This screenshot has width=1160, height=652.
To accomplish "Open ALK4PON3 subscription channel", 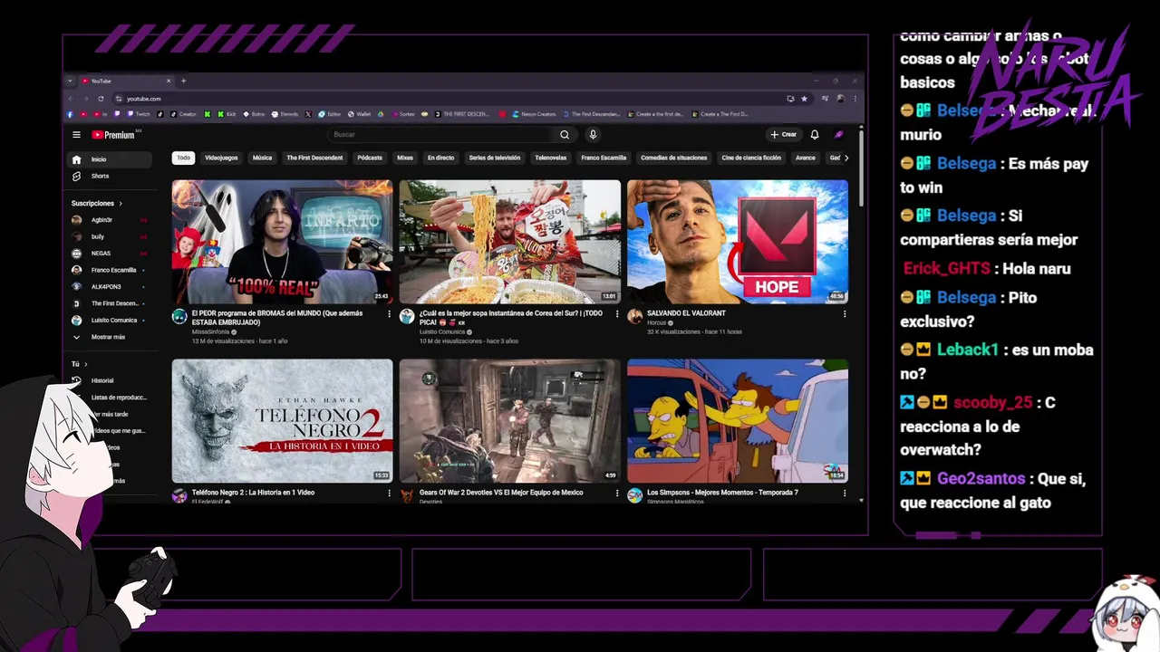I will click(110, 286).
